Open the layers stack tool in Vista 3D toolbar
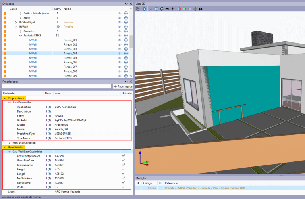This screenshot has height=199, width=305. tap(138, 9)
